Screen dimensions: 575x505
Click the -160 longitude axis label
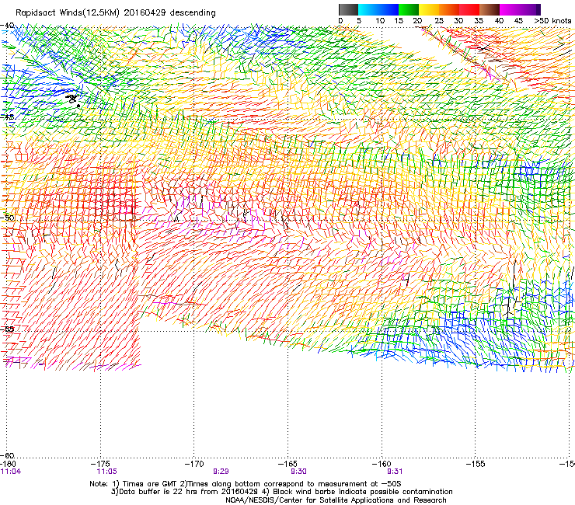click(x=382, y=464)
